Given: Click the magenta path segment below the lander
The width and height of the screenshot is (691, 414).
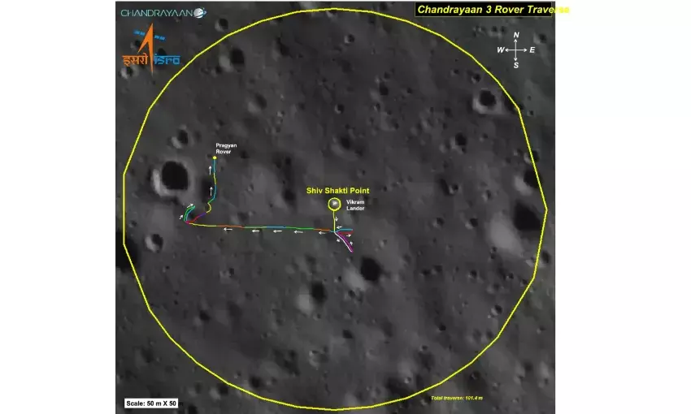Looking at the screenshot, I should pos(348,242).
